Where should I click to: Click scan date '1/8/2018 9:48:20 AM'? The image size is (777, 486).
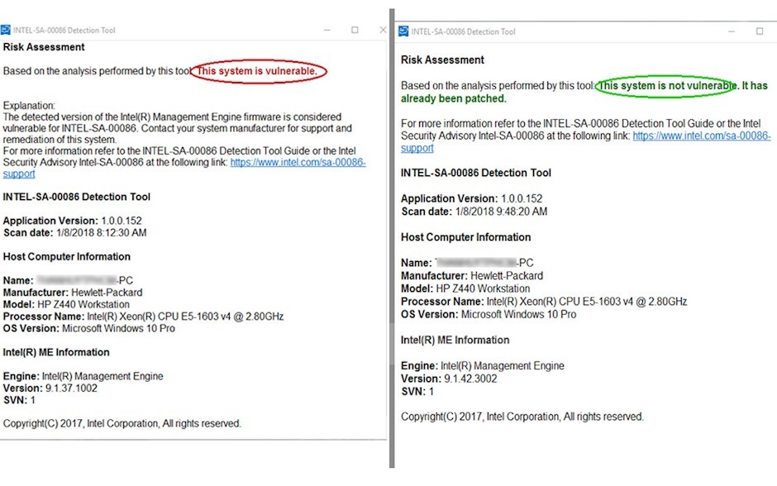(x=502, y=212)
